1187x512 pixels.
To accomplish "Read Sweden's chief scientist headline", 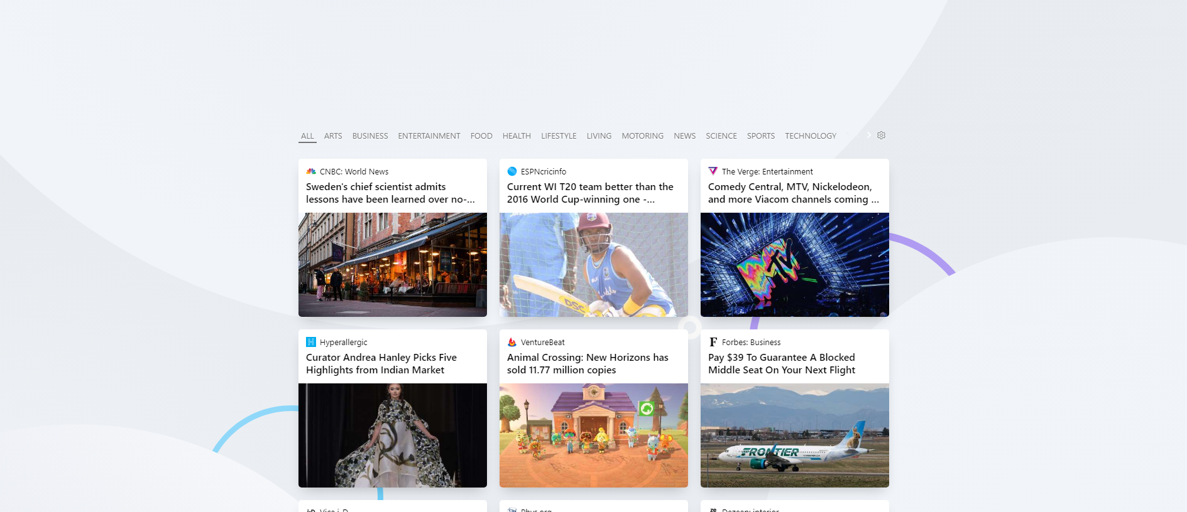I will pyautogui.click(x=390, y=193).
